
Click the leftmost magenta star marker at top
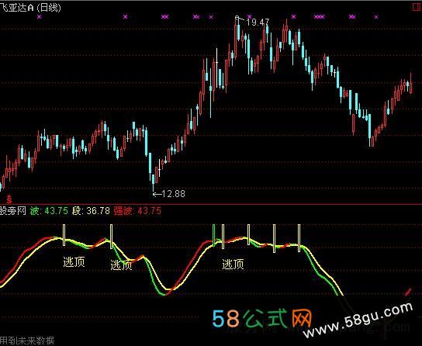[40, 17]
